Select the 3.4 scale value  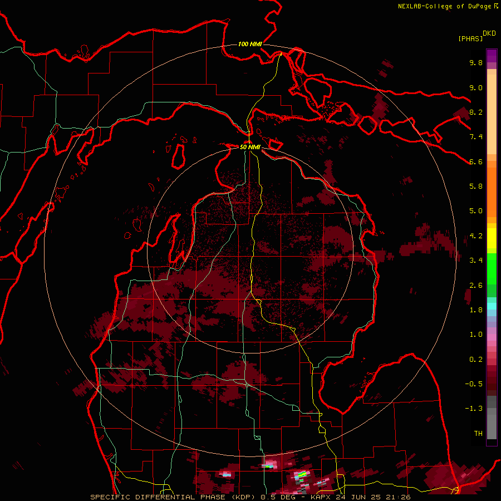pyautogui.click(x=476, y=261)
